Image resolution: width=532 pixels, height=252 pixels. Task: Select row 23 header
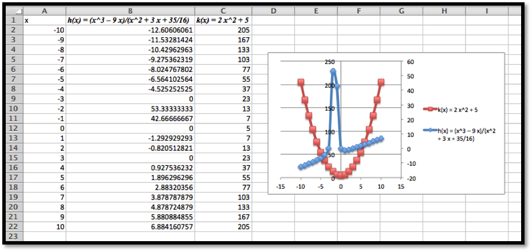[10, 235]
